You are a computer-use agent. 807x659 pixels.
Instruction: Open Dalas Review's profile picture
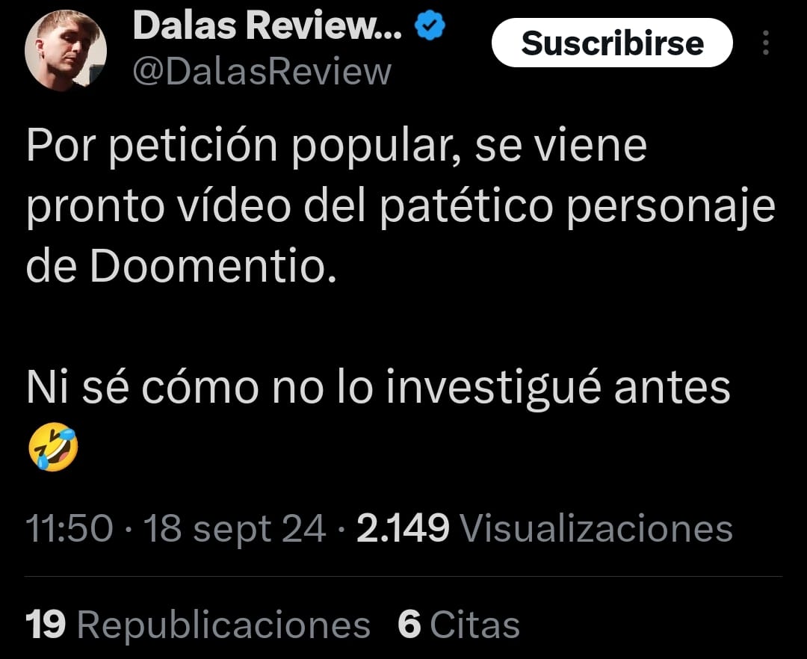[x=65, y=51]
